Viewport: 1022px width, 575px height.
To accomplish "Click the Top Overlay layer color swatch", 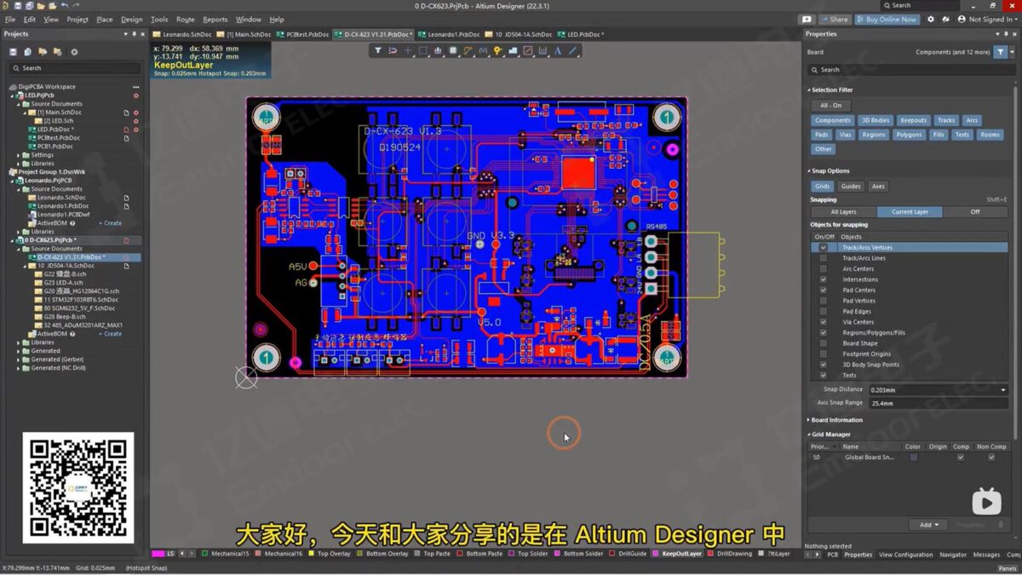I will pyautogui.click(x=312, y=554).
